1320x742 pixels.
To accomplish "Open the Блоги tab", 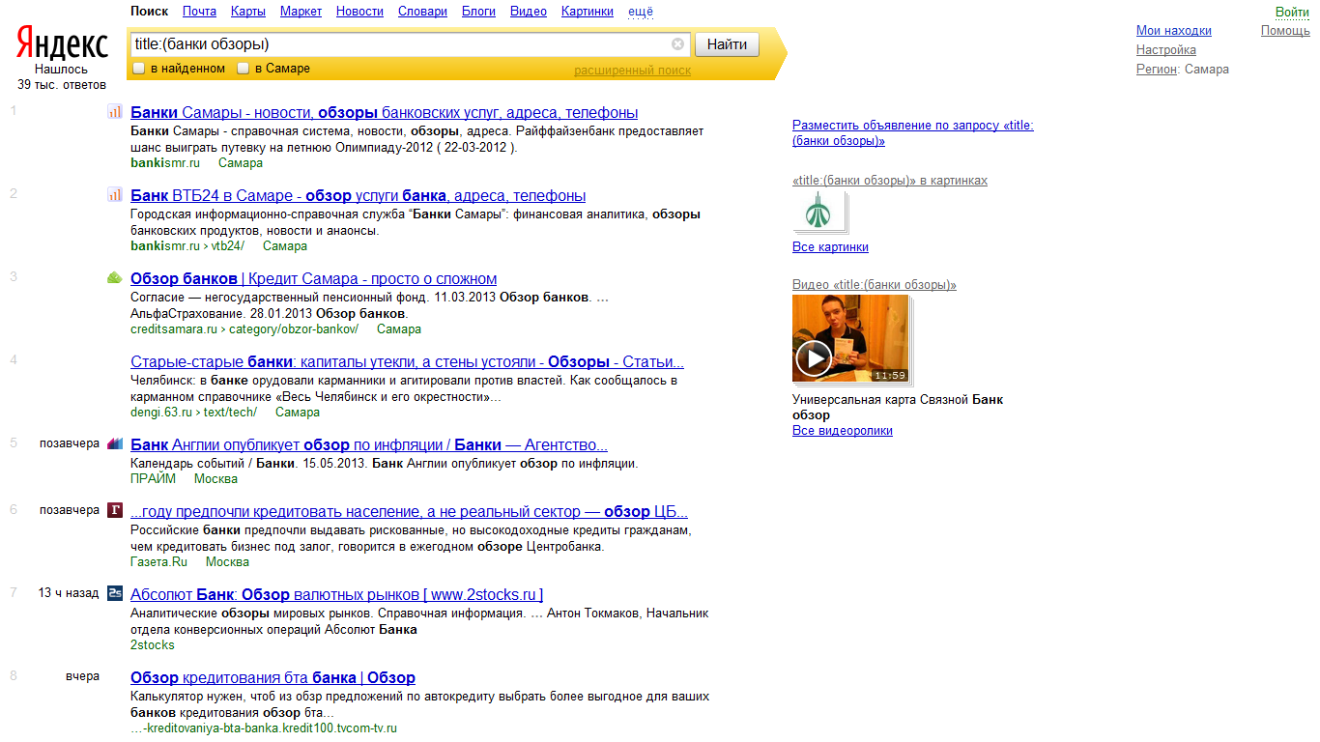I will click(478, 12).
